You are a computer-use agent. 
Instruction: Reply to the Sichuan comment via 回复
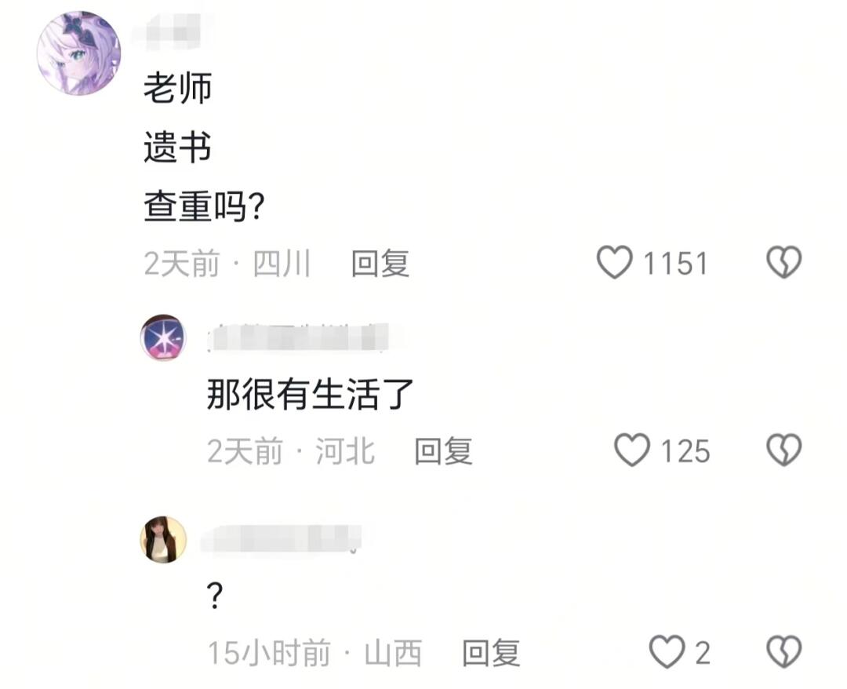coord(380,264)
